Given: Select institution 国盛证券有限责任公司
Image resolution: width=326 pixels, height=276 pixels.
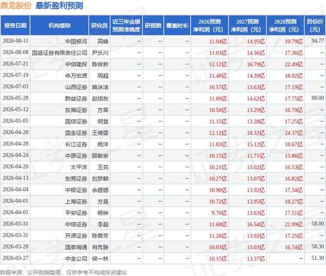Looking at the screenshot, I should point(60,53).
